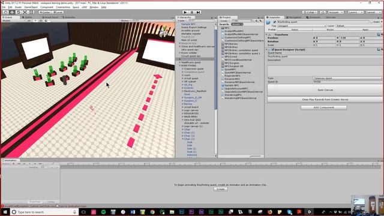Open the Window menu

pyautogui.click(x=94, y=7)
